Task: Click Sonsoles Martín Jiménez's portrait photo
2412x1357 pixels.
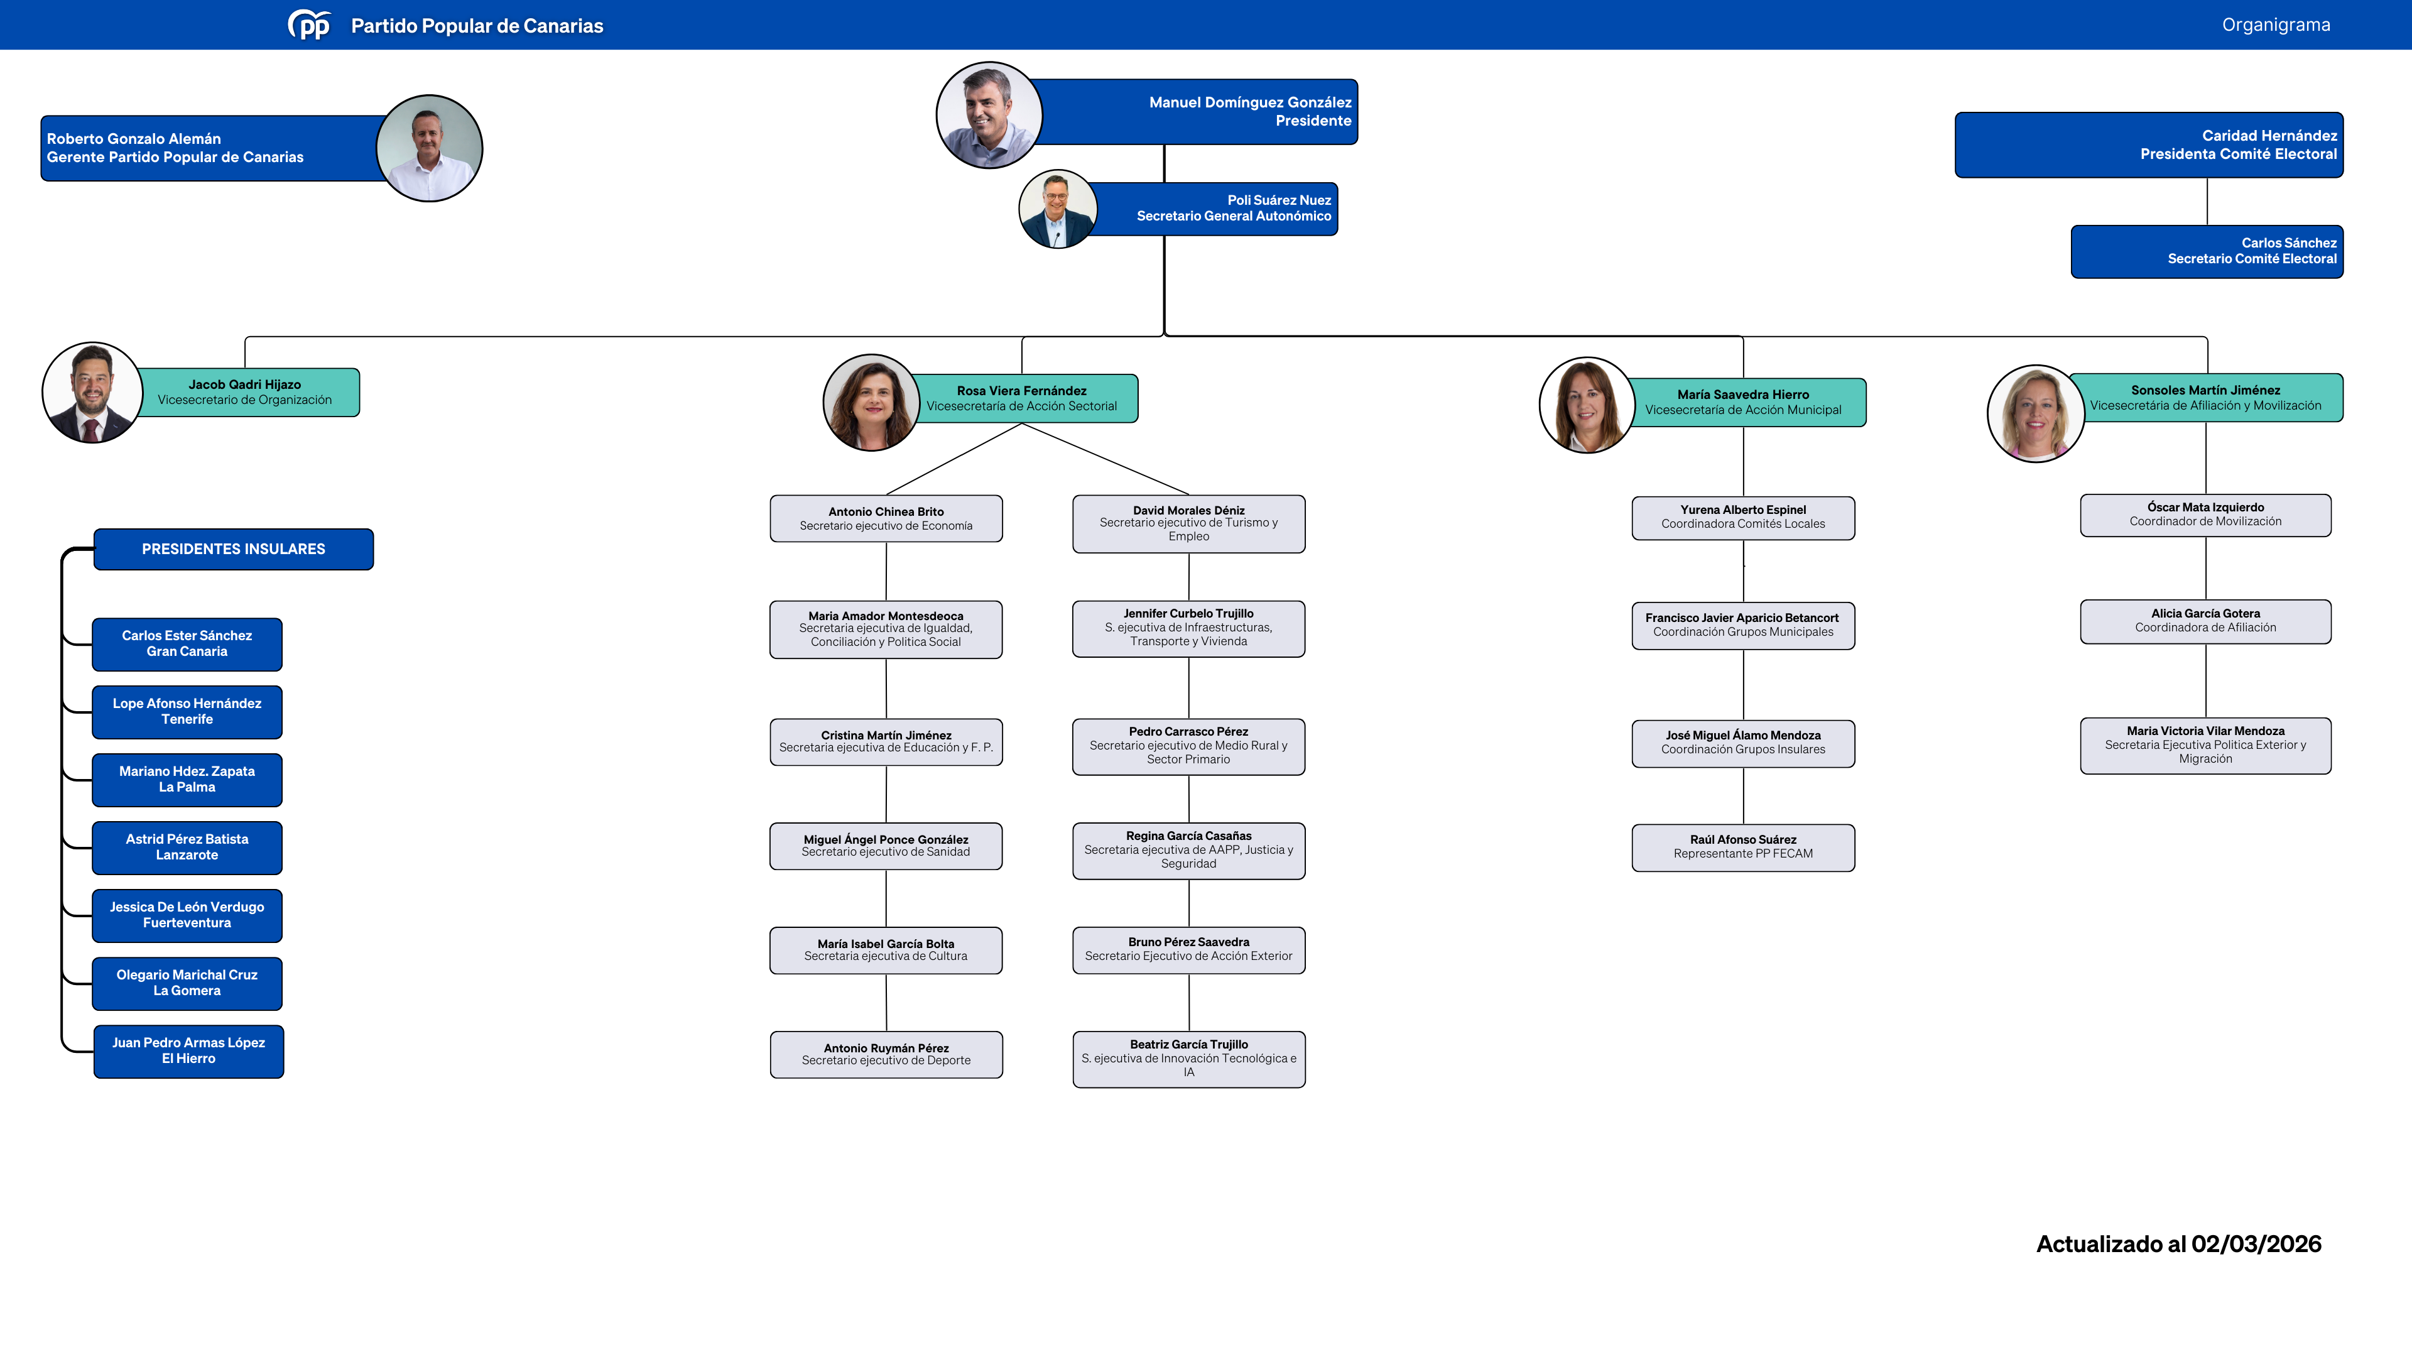Action: [x=2036, y=413]
